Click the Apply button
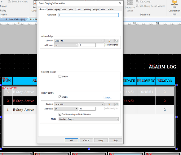This screenshot has height=155, width=181. (101, 140)
